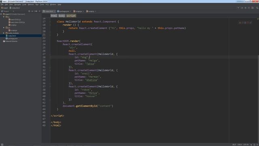This screenshot has width=259, height=146.
Task: Open Search Everywhere magnifier icon
Action: pyautogui.click(x=257, y=8)
